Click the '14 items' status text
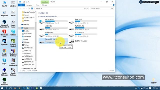 [22, 71]
